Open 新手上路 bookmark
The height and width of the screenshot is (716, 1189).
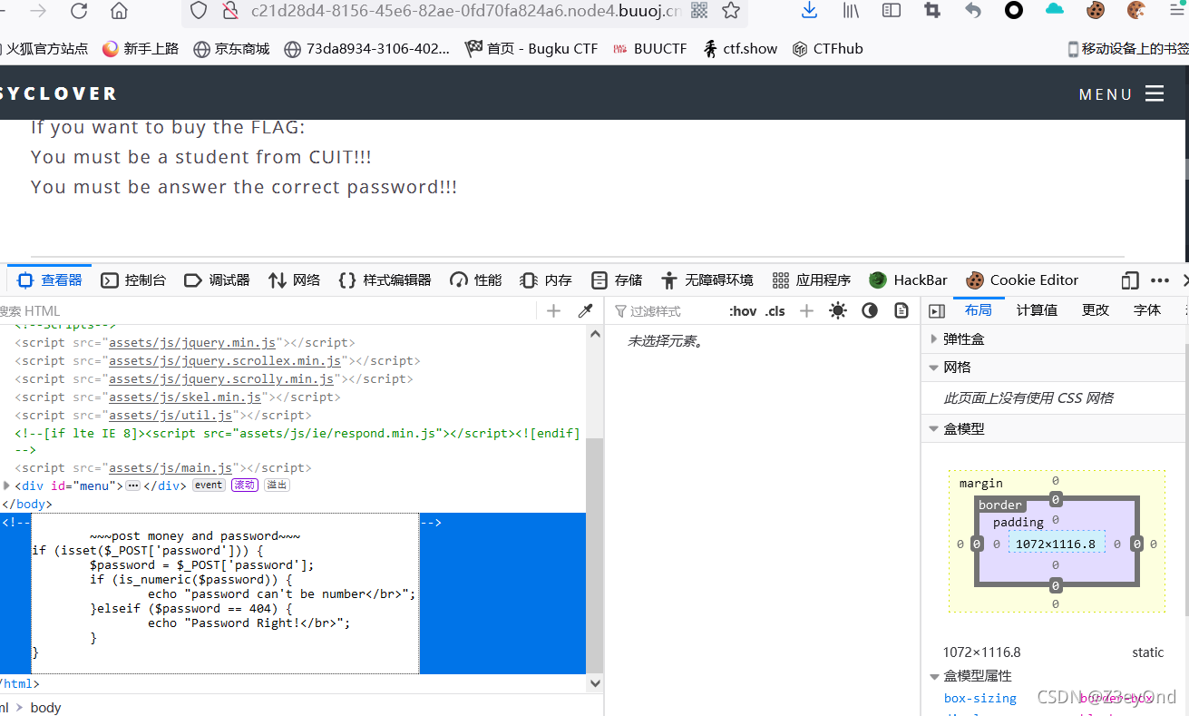click(x=141, y=49)
